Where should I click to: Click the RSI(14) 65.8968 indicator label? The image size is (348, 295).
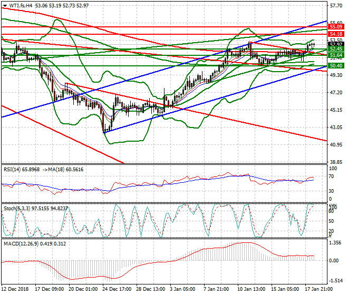22,170
